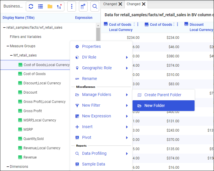Select Filters and Variables tree item

click(x=26, y=37)
